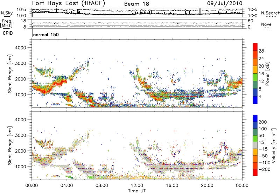Image resolution: width=280 pixels, height=193 pixels.
Task: Click the 'Velocity [m s-1]' color bar label
Action: point(274,145)
